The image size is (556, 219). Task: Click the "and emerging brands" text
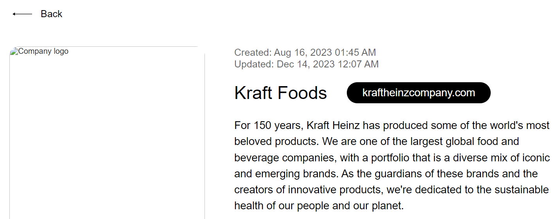click(x=286, y=174)
